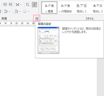Image resolution: width=104 pixels, height=96 pixels.
Task: Click the 段落 group label
Action: tap(4, 19)
